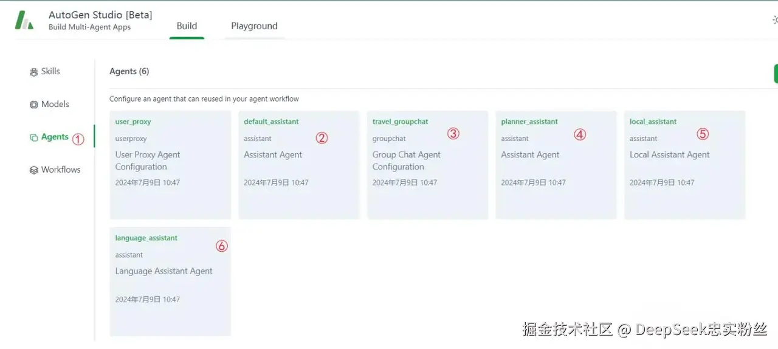Toggle the theme sun icon at top right
The height and width of the screenshot is (349, 778).
775,20
